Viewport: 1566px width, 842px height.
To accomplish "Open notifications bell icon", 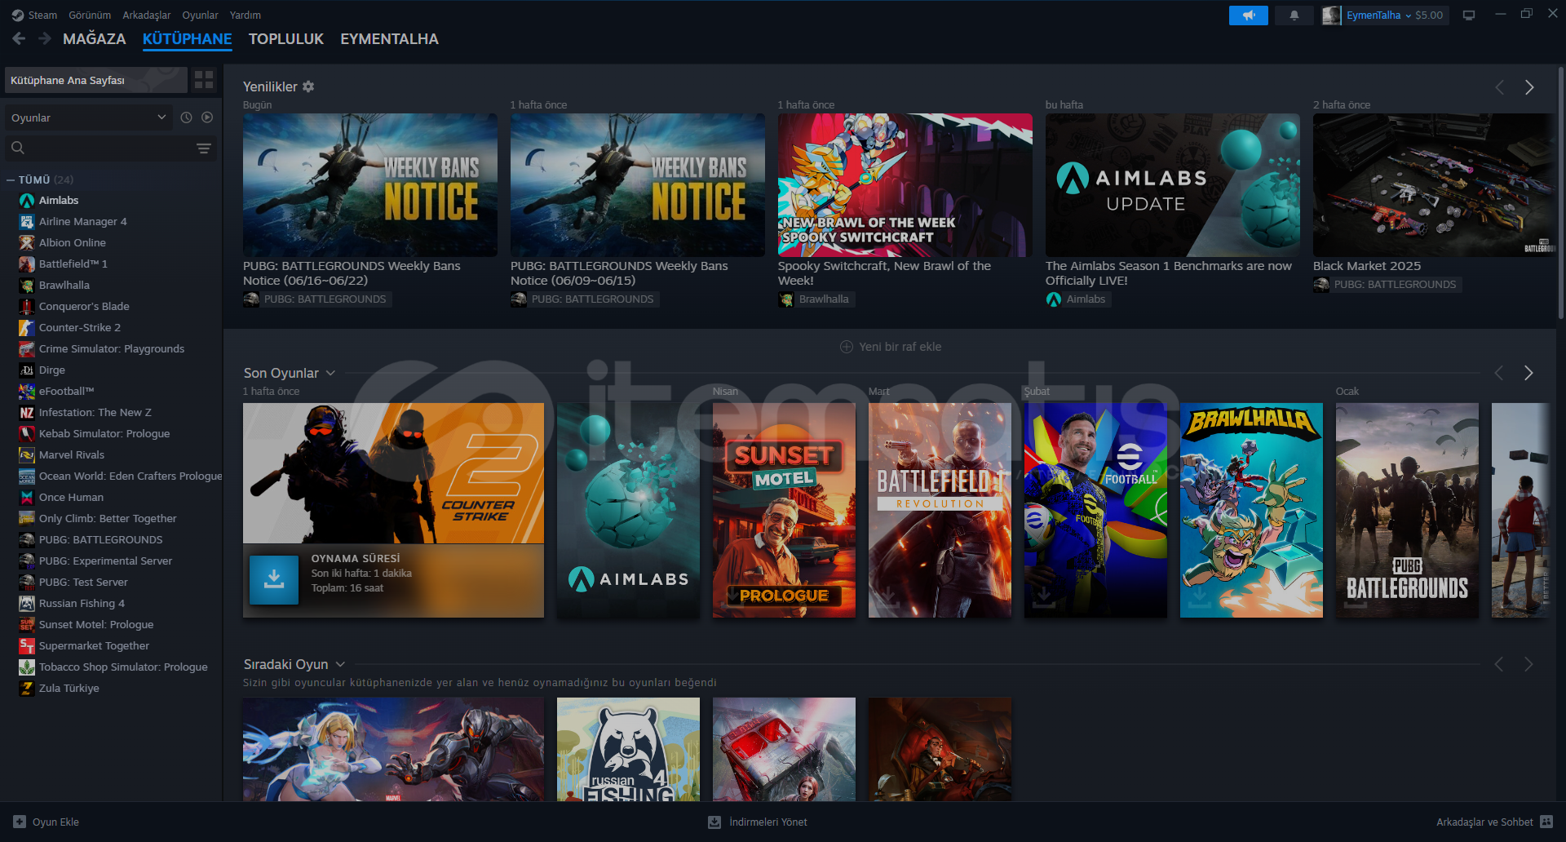I will pos(1294,16).
